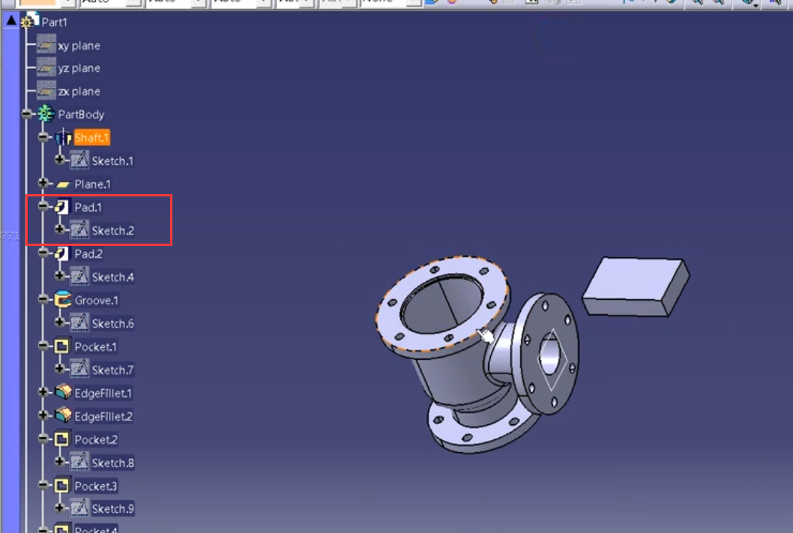This screenshot has height=533, width=793.
Task: Click the zx plane icon
Action: (46, 91)
